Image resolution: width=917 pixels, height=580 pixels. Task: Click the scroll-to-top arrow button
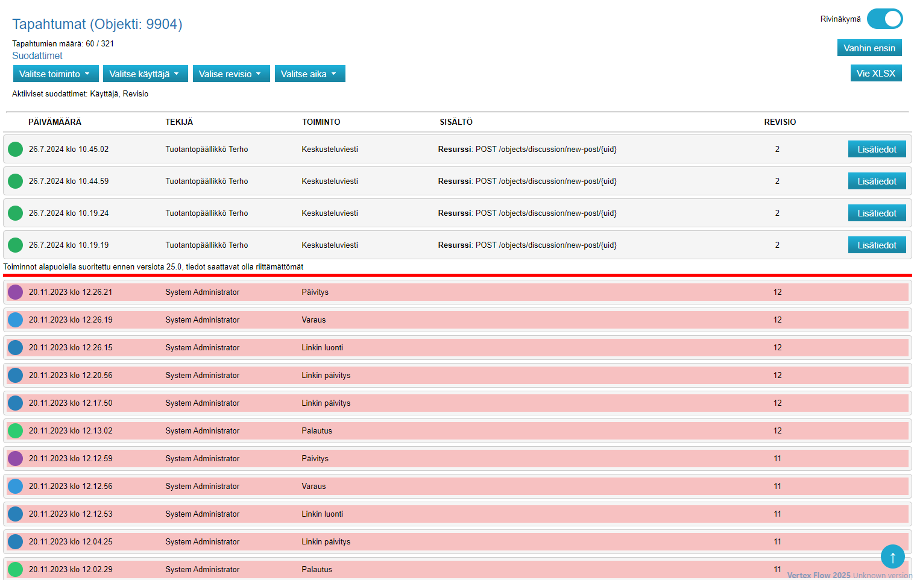[892, 557]
